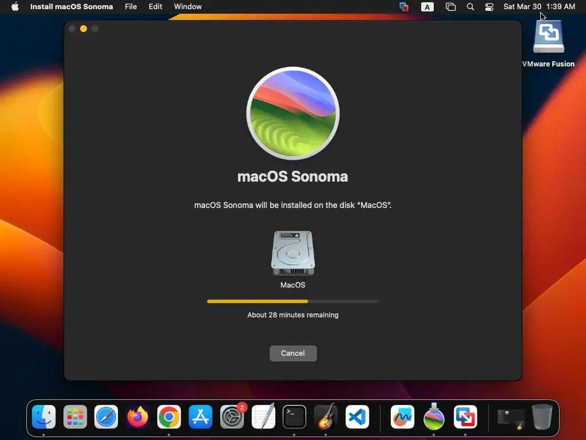The image size is (586, 440).
Task: Open the Edit menu
Action: [x=156, y=7]
